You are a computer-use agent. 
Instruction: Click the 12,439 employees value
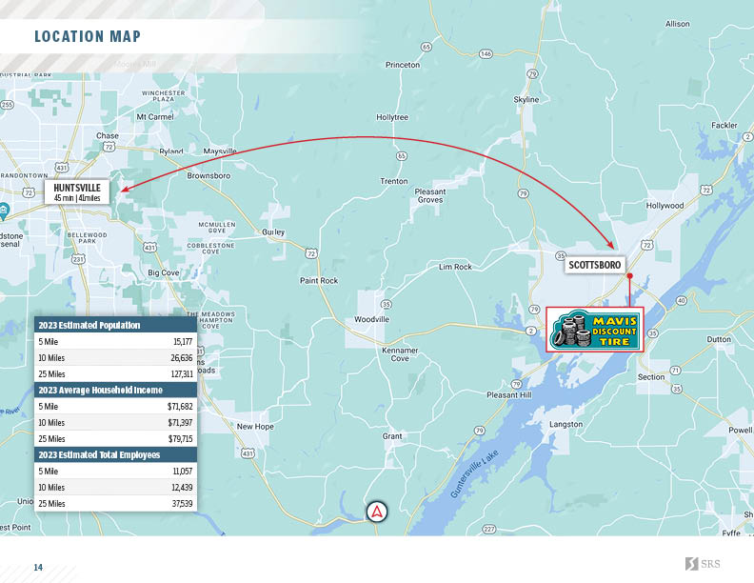click(182, 488)
